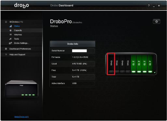Select the Firmware version value
The width and height of the screenshot is (167, 121).
[x=80, y=57]
